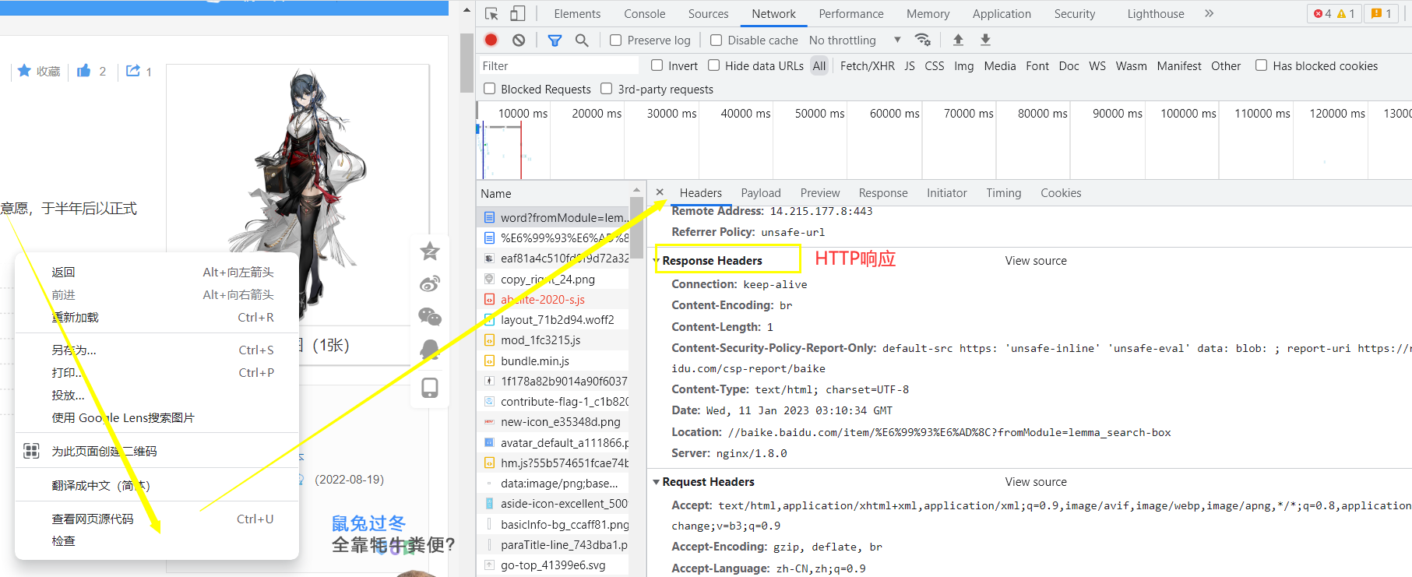
Task: Import HAR file upload icon
Action: (958, 40)
